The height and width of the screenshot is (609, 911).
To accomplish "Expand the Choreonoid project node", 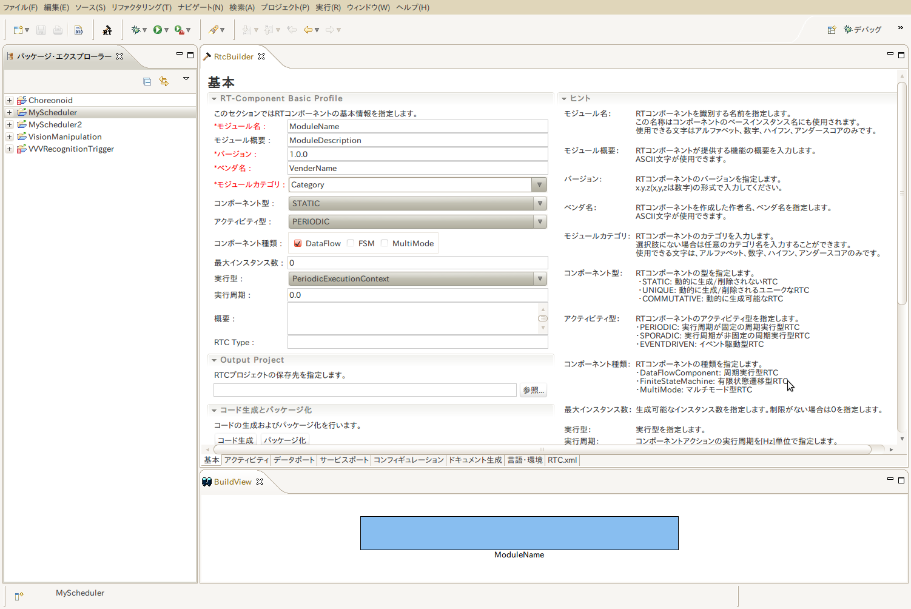I will point(9,101).
